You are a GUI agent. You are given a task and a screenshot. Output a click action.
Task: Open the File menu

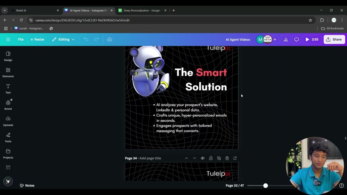tap(21, 40)
